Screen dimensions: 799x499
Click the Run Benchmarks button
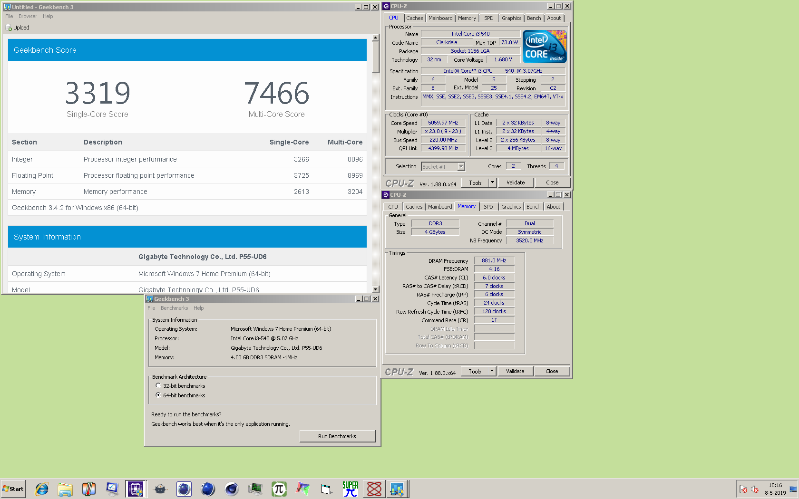(337, 436)
